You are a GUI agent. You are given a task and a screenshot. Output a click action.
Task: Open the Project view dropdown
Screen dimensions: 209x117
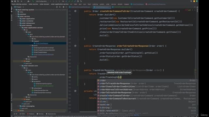pyautogui.click(x=19, y=7)
